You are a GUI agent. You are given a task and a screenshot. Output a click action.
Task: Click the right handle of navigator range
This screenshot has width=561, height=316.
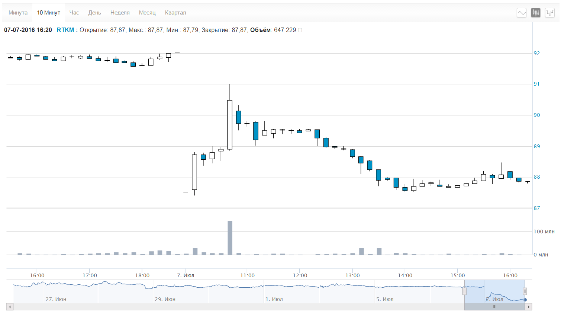[525, 291]
